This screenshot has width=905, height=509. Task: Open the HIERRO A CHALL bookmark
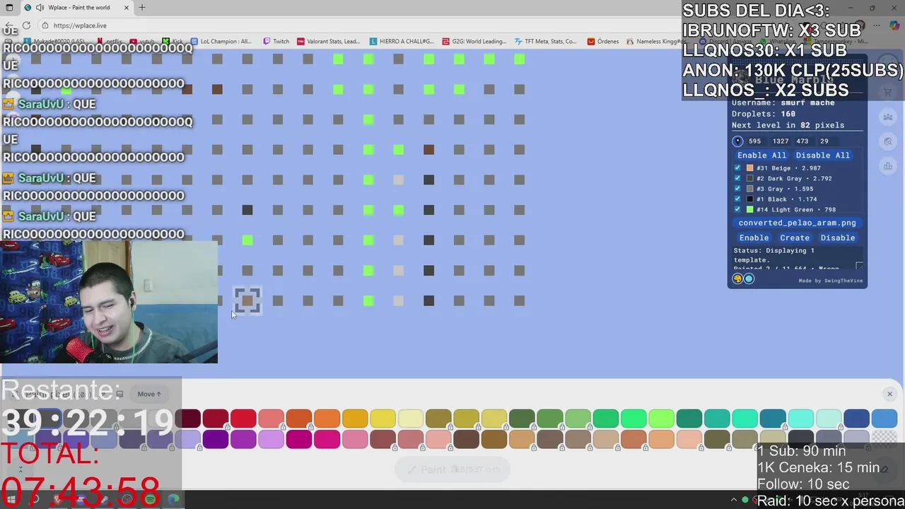coord(402,41)
